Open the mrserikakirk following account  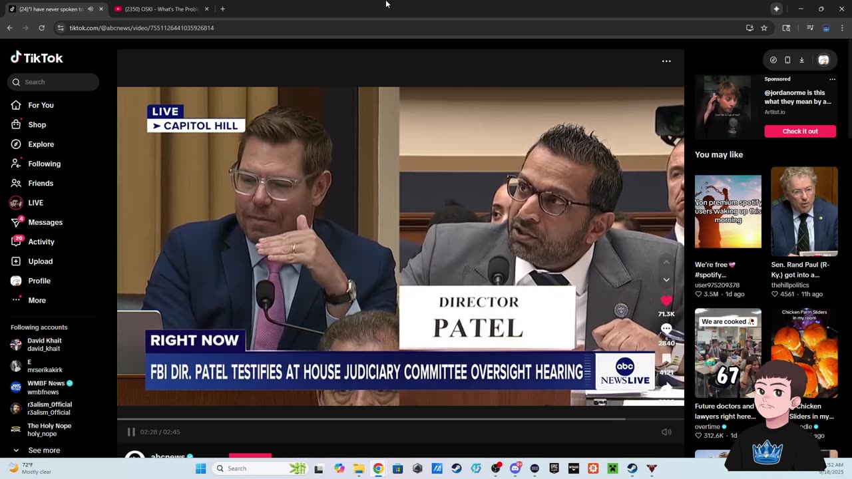44,366
